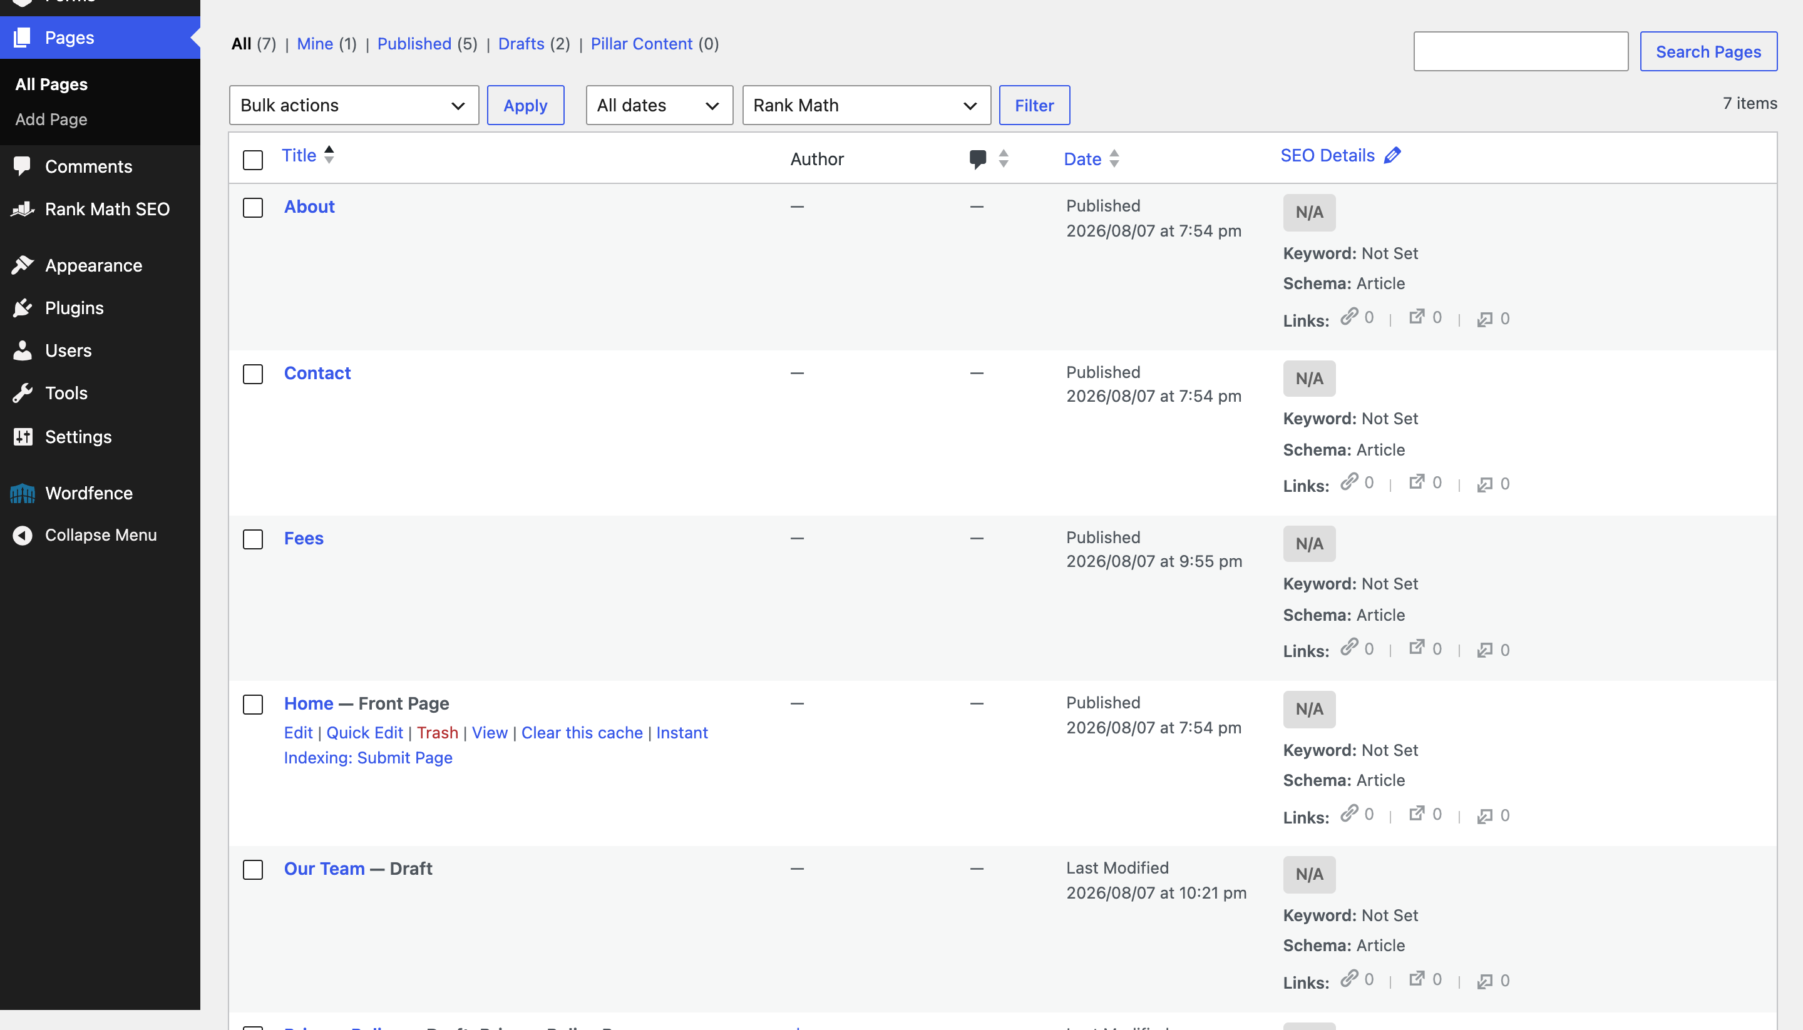The image size is (1803, 1030).
Task: Click the N/A SEO score in About row
Action: click(x=1309, y=212)
